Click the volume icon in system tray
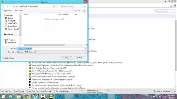The width and height of the screenshot is (177, 99). point(160,97)
